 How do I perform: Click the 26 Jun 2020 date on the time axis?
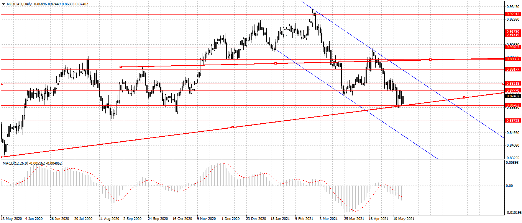coord(59,219)
